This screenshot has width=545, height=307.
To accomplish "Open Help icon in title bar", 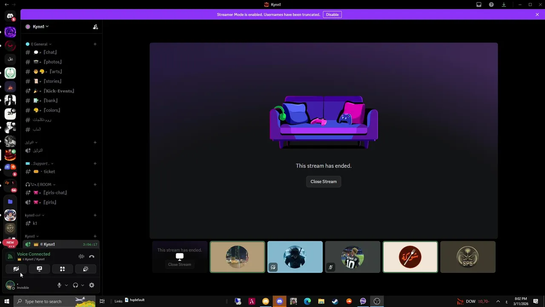I will click(491, 5).
